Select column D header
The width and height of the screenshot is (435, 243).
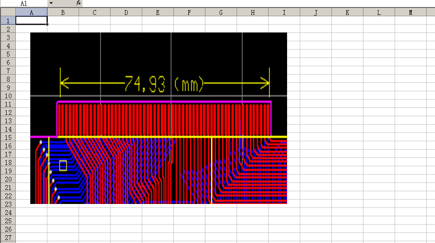point(126,12)
